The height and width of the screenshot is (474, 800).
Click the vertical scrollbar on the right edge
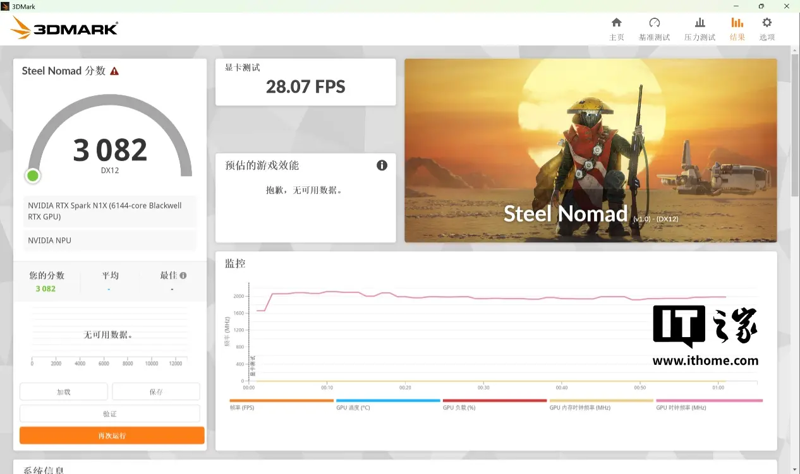coord(795,126)
